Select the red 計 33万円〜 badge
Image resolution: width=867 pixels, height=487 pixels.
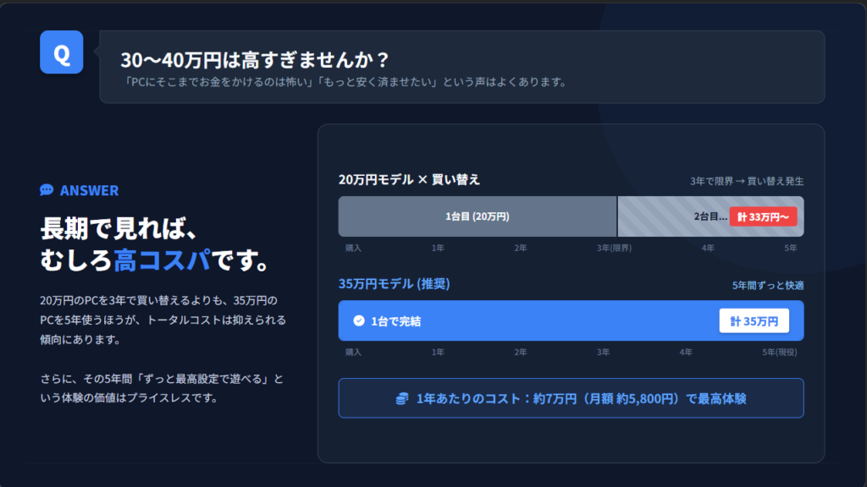point(763,216)
